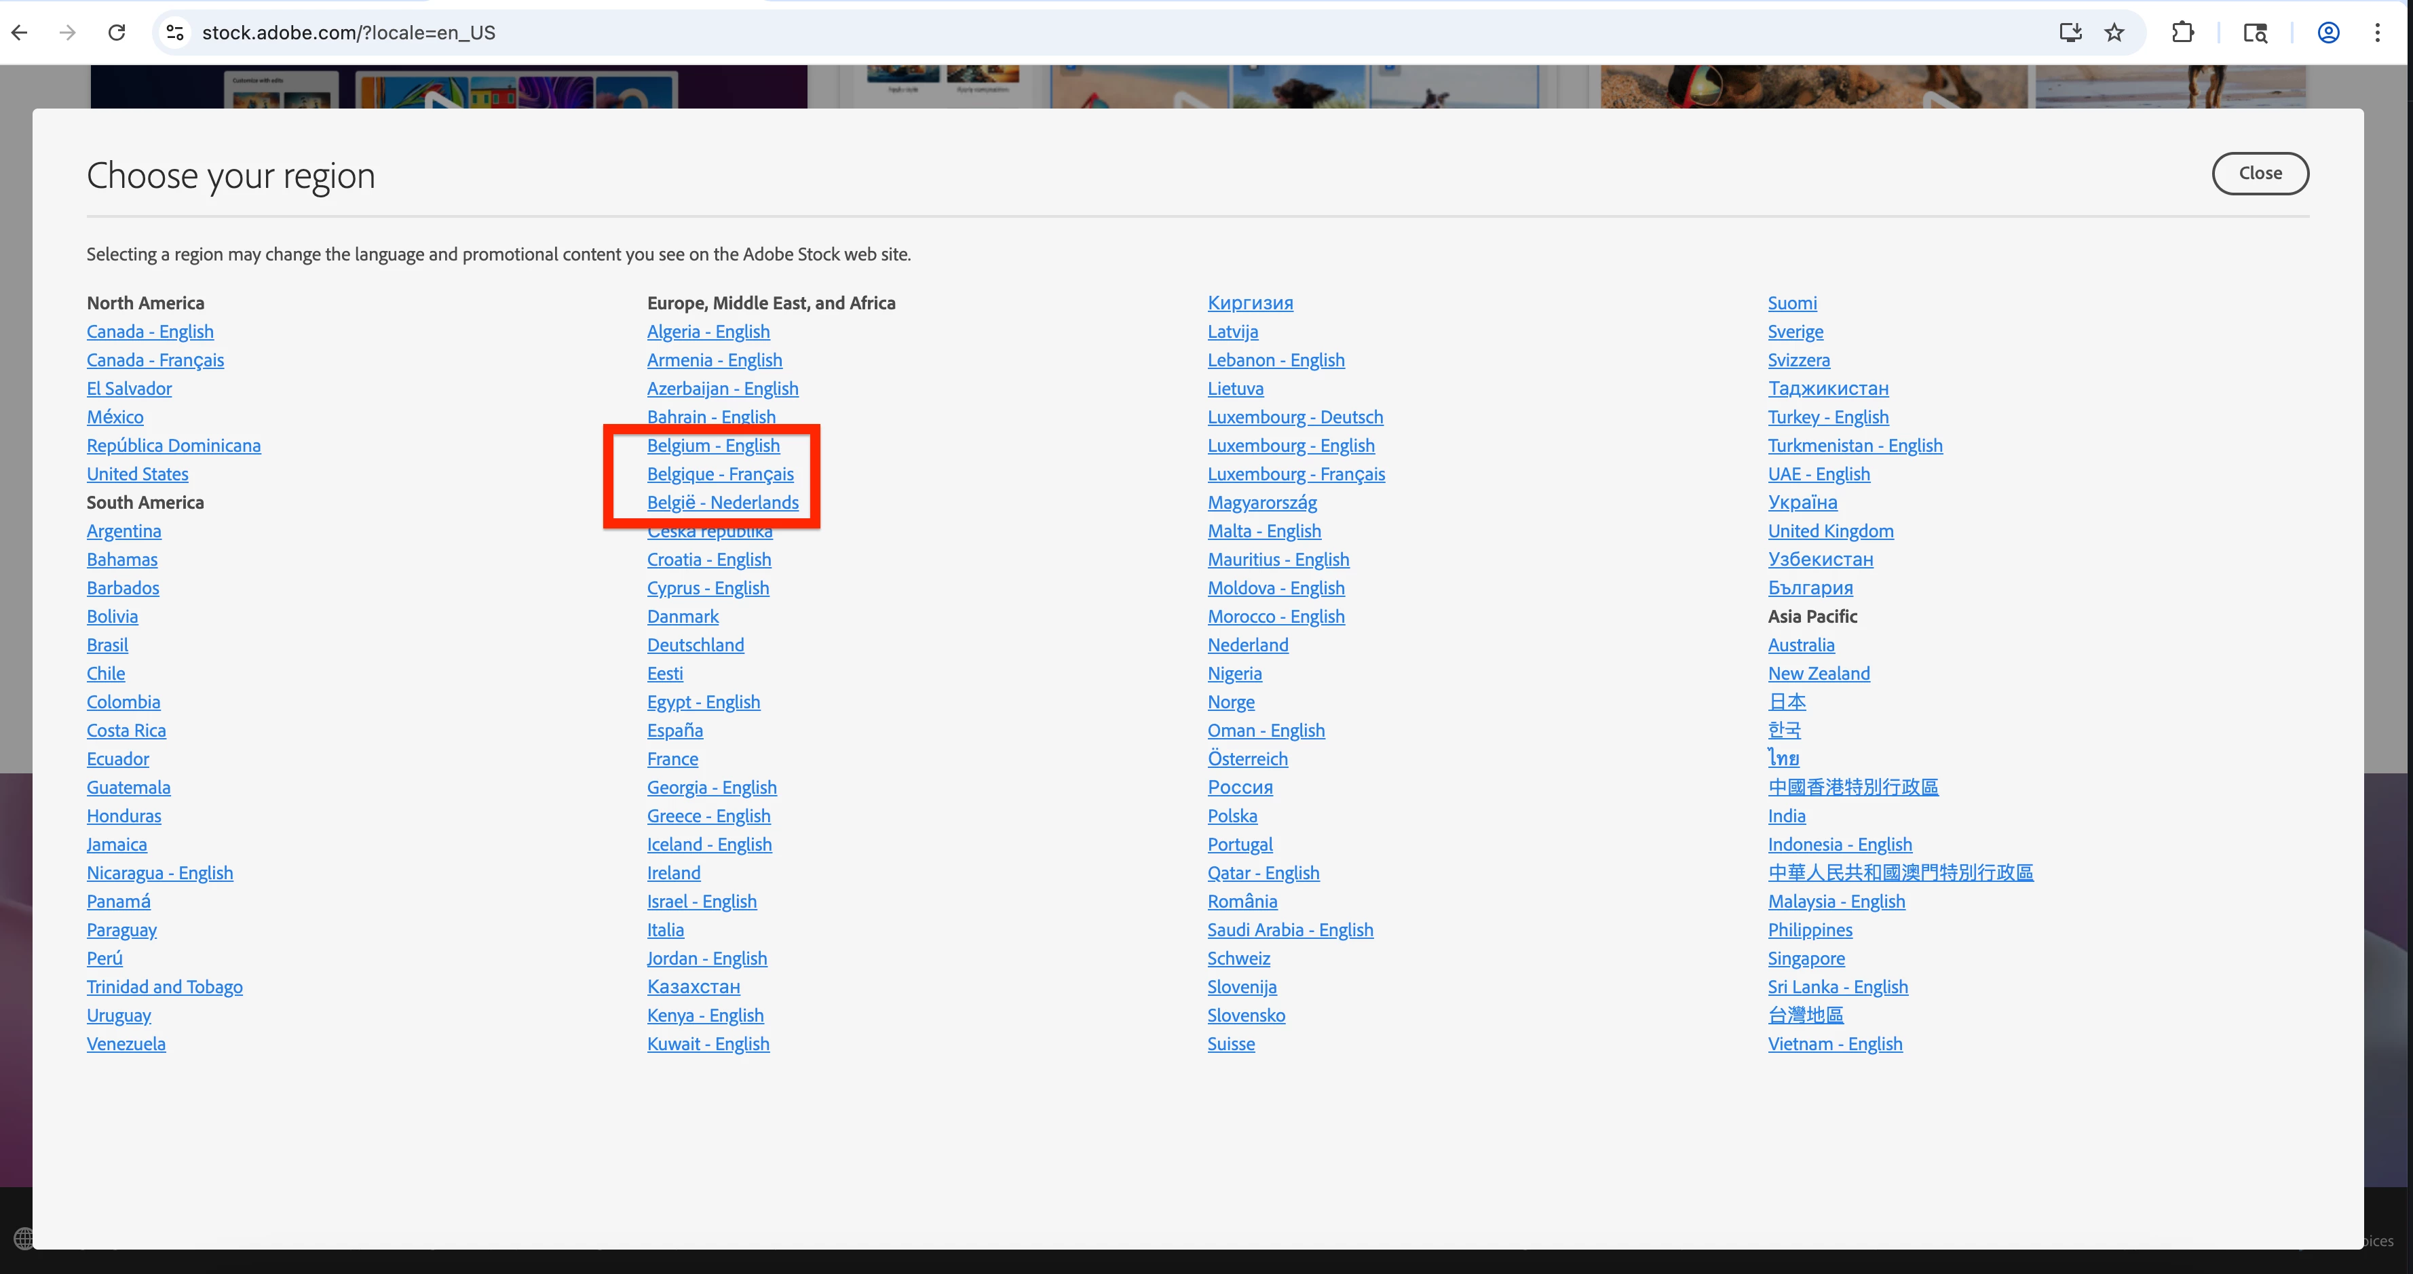Select Malaysia - English

[1837, 901]
